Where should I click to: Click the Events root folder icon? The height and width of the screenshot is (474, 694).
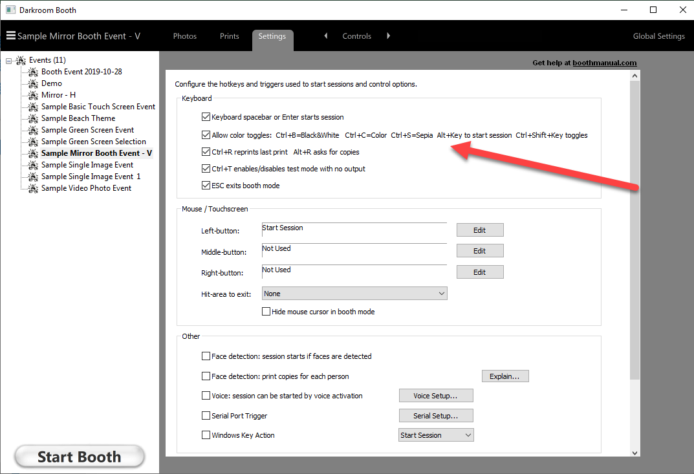pos(21,60)
